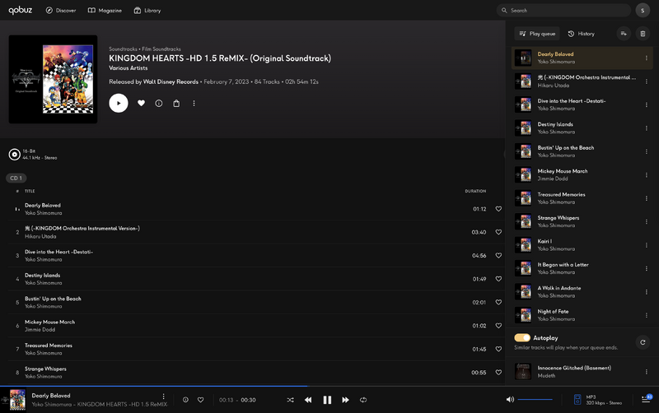The image size is (659, 413).
Task: Favorite the album with heart icon
Action: click(x=141, y=104)
